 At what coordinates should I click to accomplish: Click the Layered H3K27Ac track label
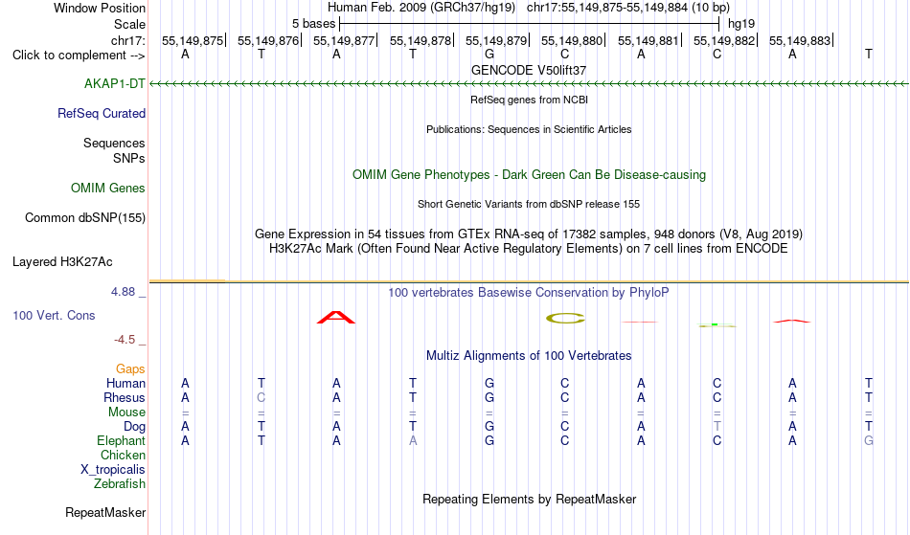click(x=62, y=261)
